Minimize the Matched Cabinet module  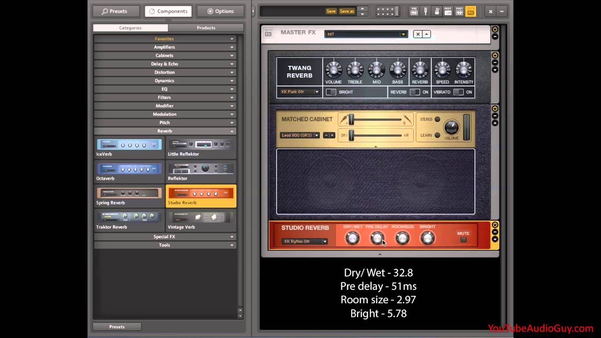coord(495,115)
